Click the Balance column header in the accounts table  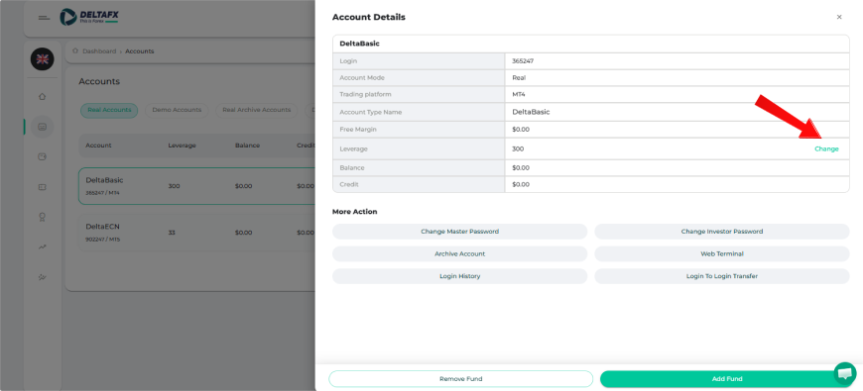[x=247, y=146]
